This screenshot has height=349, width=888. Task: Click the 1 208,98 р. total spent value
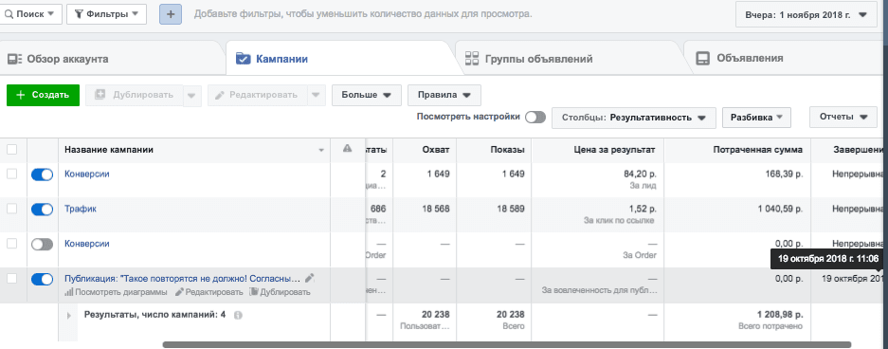tap(780, 315)
